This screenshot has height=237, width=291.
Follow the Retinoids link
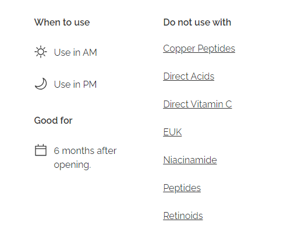[x=183, y=216]
